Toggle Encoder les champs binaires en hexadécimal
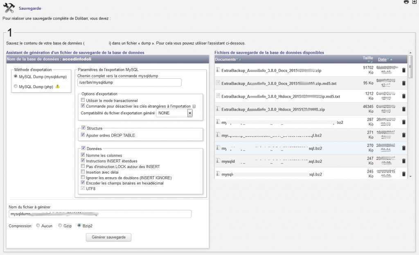This screenshot has height=255, width=419. tap(83, 183)
